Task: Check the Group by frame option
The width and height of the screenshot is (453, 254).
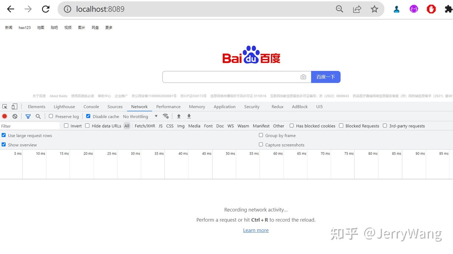Action: (261, 135)
